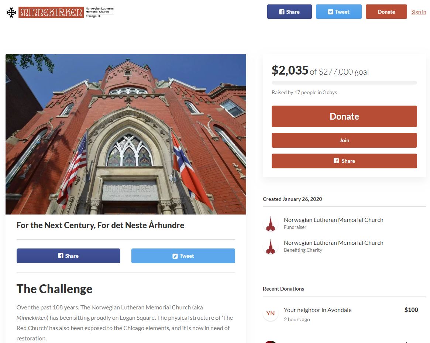
Task: Click Twitter bird icon in header Tweet button
Action: point(330,12)
